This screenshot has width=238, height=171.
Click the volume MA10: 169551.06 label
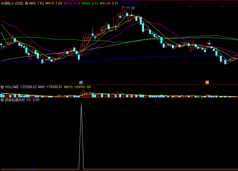coord(77,87)
